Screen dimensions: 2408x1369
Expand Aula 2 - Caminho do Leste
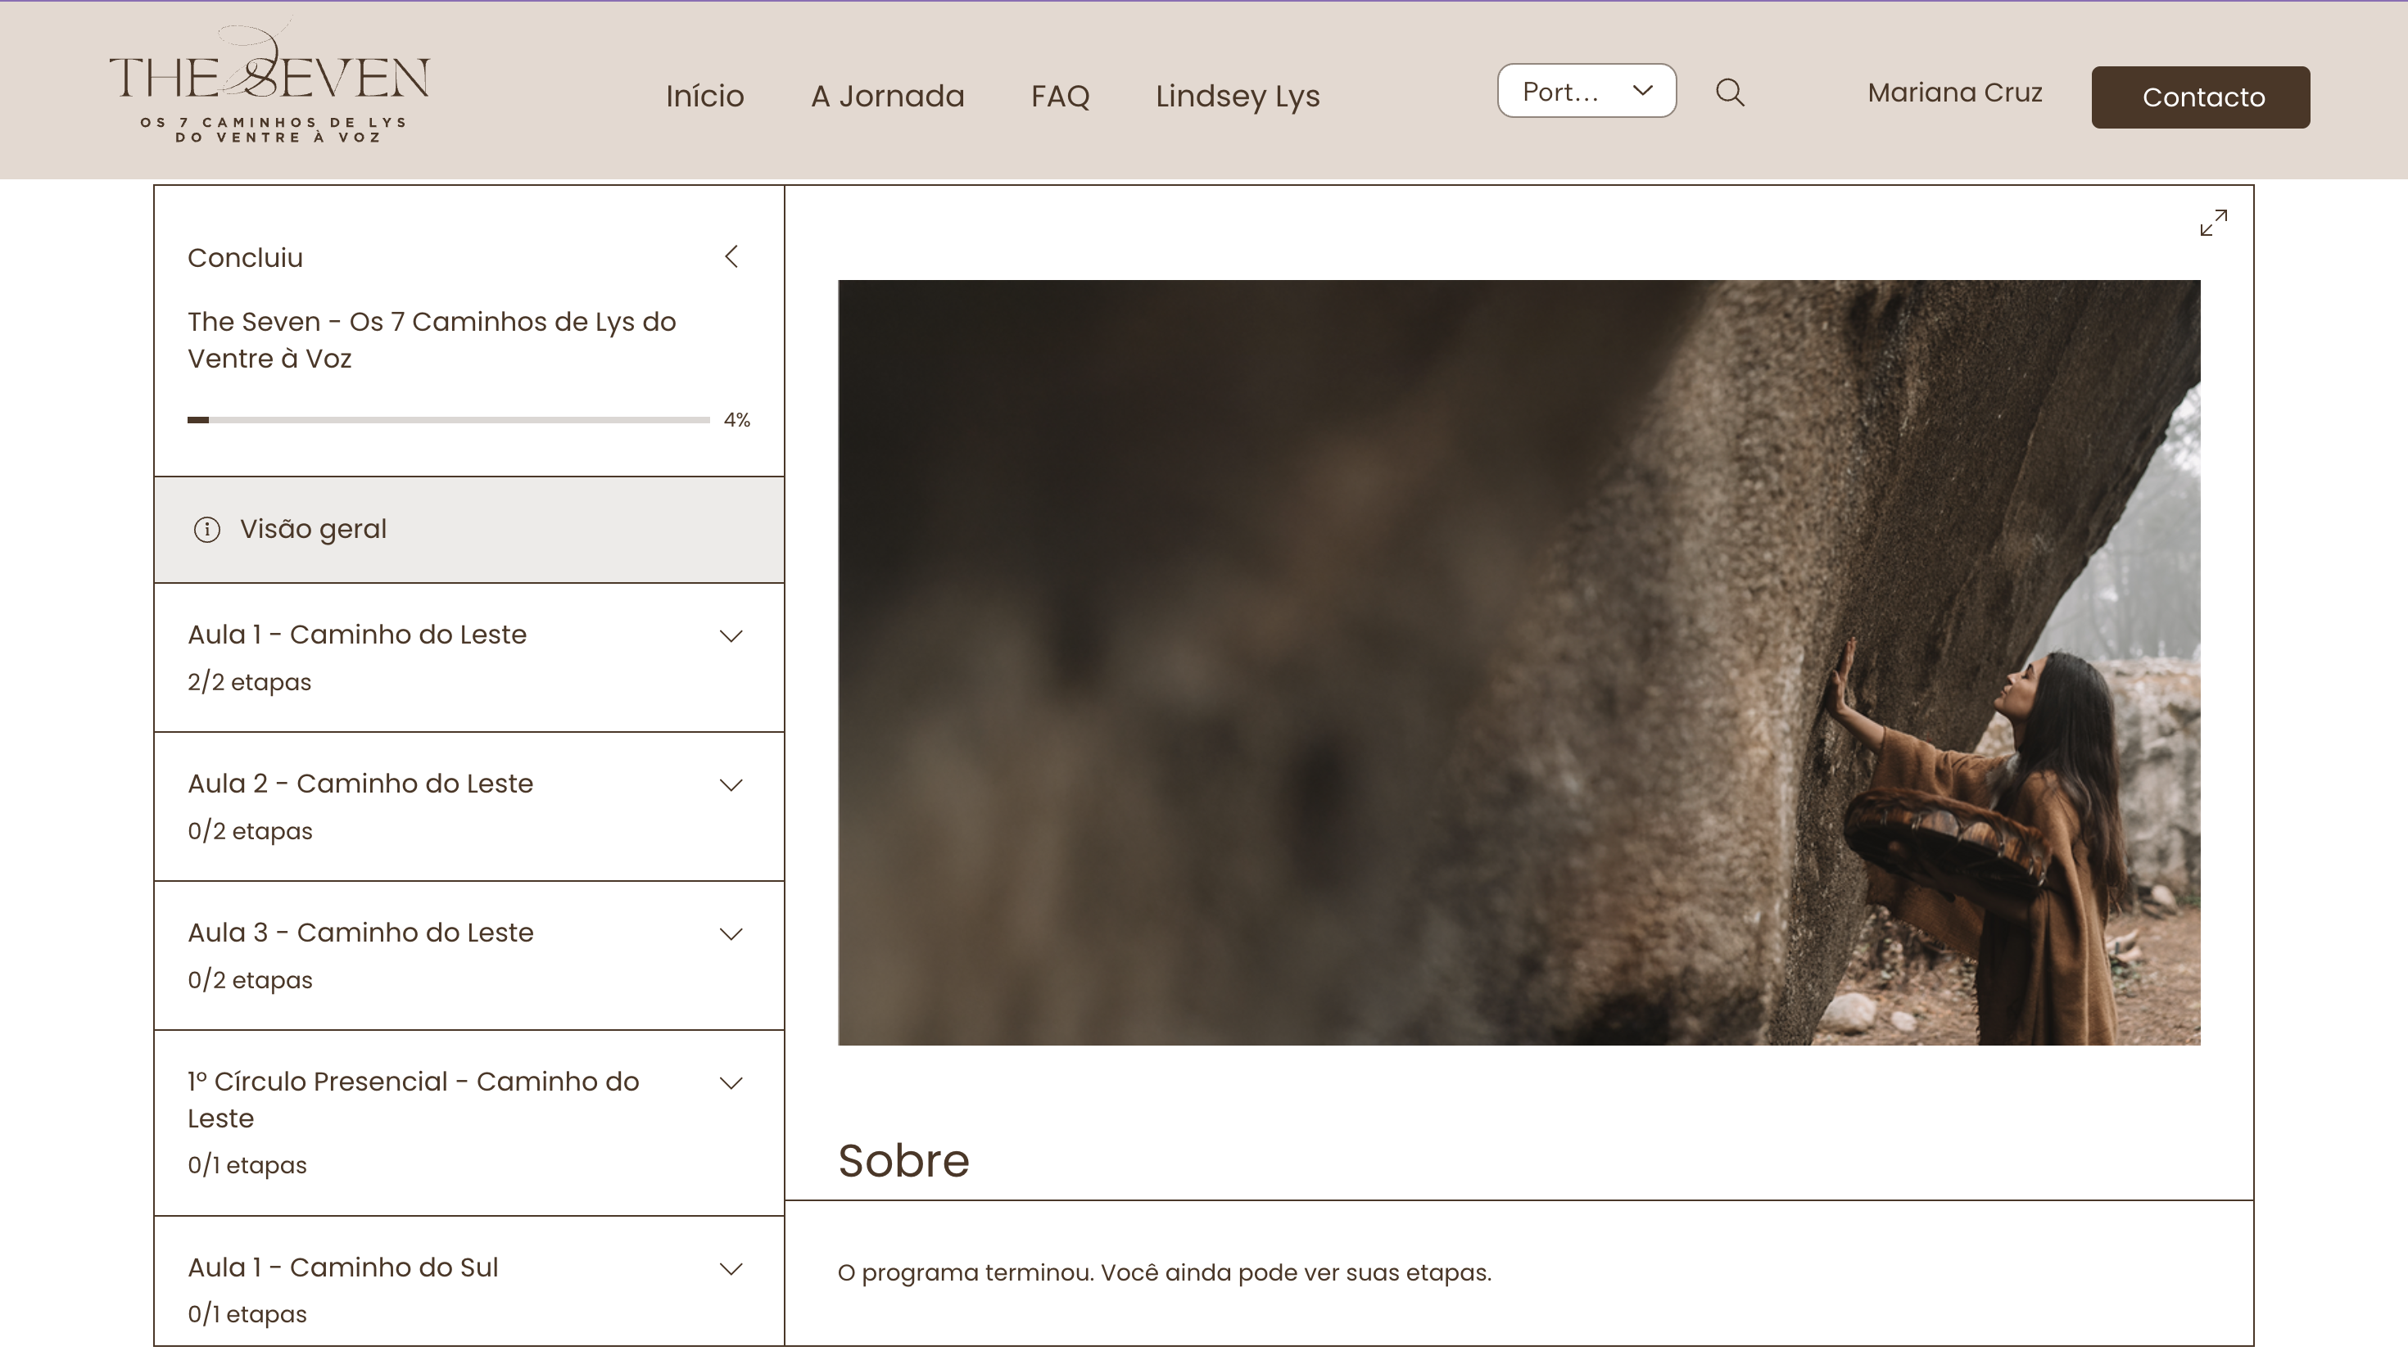coord(731,785)
